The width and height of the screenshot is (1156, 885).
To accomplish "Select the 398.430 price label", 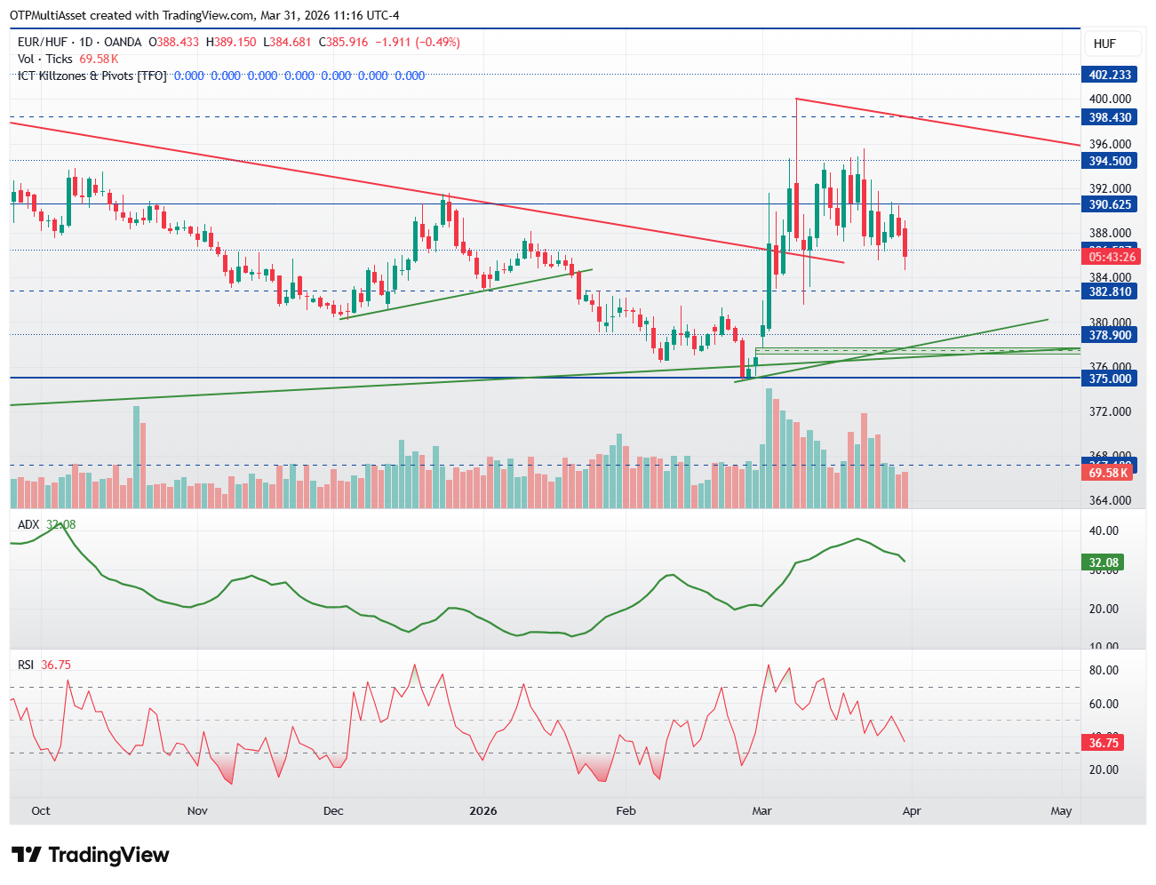I will [1110, 117].
